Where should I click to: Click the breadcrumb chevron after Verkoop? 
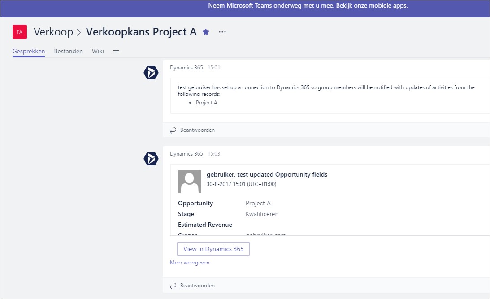79,32
